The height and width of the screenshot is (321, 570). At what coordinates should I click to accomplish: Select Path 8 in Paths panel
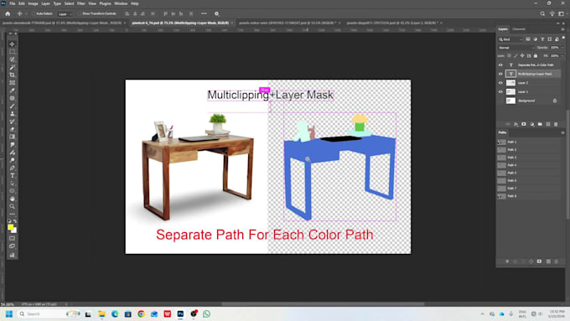[x=529, y=196]
